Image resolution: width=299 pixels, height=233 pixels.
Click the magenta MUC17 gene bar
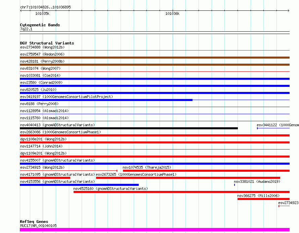[x=155, y=230]
